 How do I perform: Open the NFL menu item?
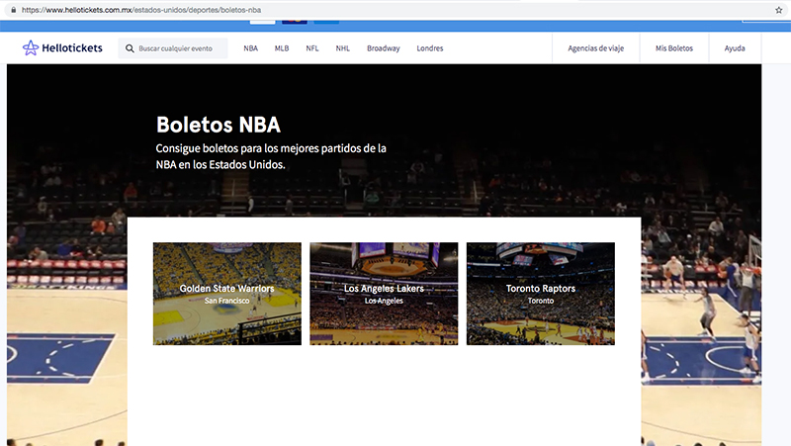coord(312,48)
